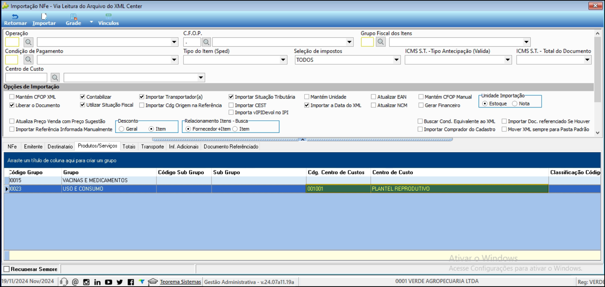The width and height of the screenshot is (605, 287).
Task: Click the graduation cap icon in status bar
Action: tap(153, 282)
